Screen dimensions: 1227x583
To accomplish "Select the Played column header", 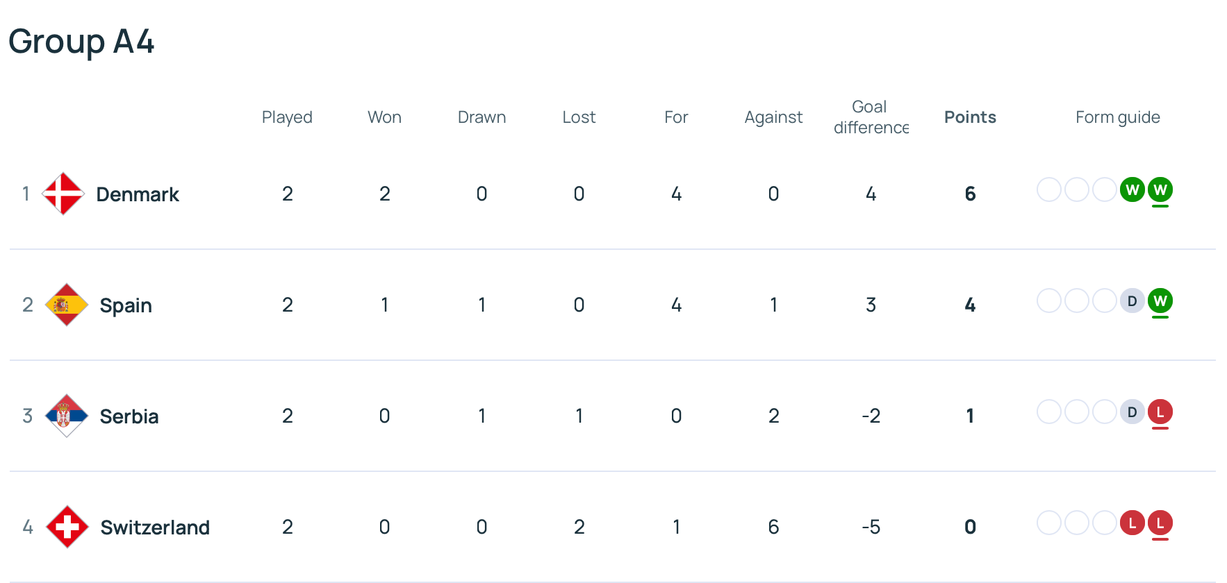I will point(287,117).
